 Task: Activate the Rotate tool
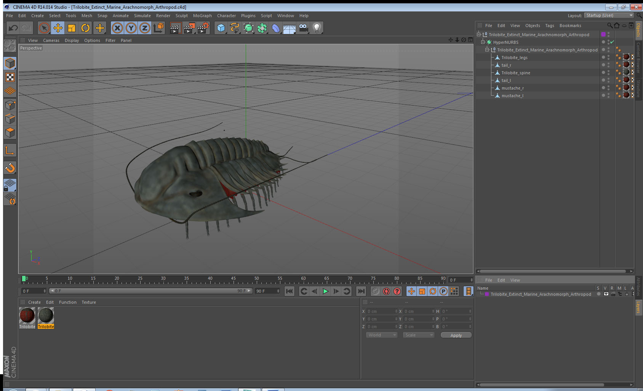[86, 28]
